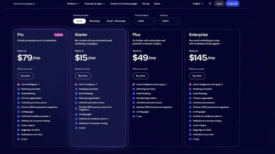Click checkmark next to Pro Marketing automation
The height and width of the screenshot is (154, 275).
point(19,89)
